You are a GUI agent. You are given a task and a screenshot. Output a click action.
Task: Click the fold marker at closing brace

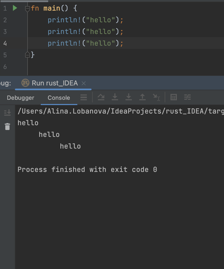pyautogui.click(x=27, y=54)
